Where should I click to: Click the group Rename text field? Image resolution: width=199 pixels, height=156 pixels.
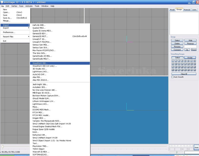click(190, 47)
